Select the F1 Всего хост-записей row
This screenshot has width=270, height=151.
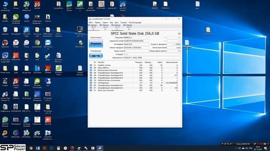pos(135,91)
